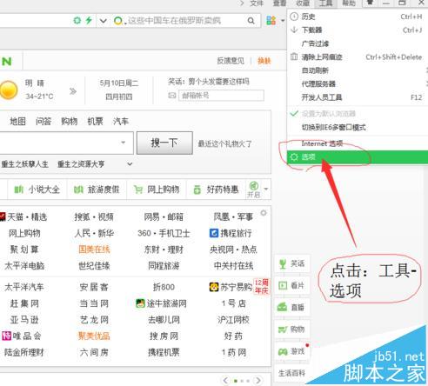
Task: Open the 游戏 sidebar gamepad shortcut
Action: (x=291, y=351)
